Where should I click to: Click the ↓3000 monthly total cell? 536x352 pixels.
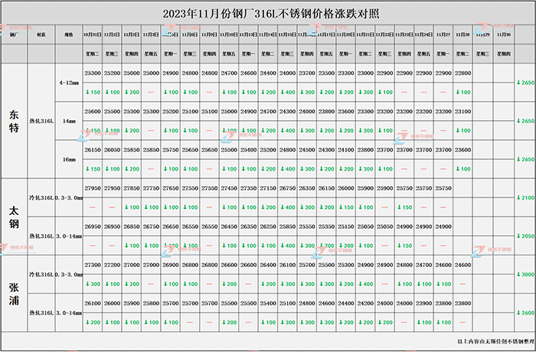click(x=525, y=274)
